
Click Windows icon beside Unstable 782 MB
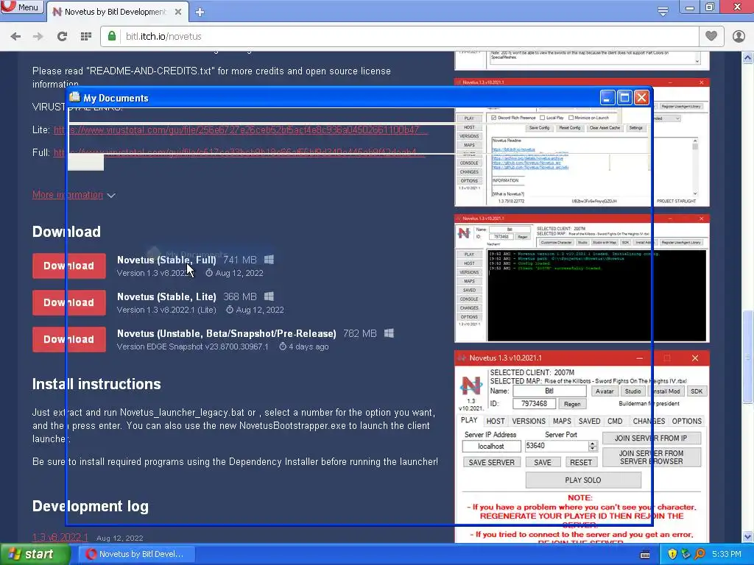tap(389, 333)
